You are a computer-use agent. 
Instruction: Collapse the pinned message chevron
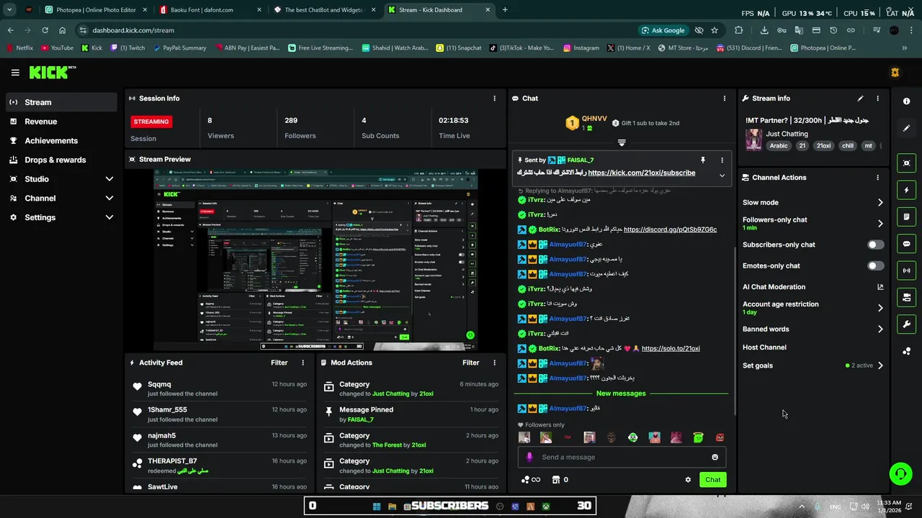click(x=722, y=176)
